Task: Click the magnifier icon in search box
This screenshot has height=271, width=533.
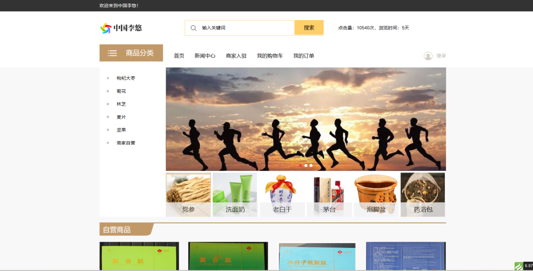Action: pos(194,28)
